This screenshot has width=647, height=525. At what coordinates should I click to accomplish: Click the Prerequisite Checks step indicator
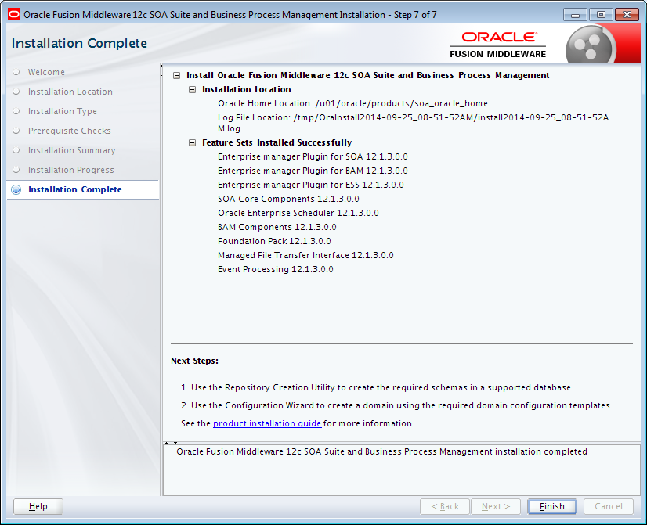16,131
